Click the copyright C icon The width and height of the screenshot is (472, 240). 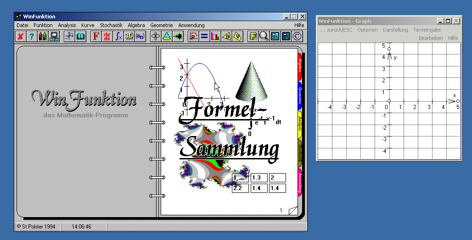[x=298, y=36]
